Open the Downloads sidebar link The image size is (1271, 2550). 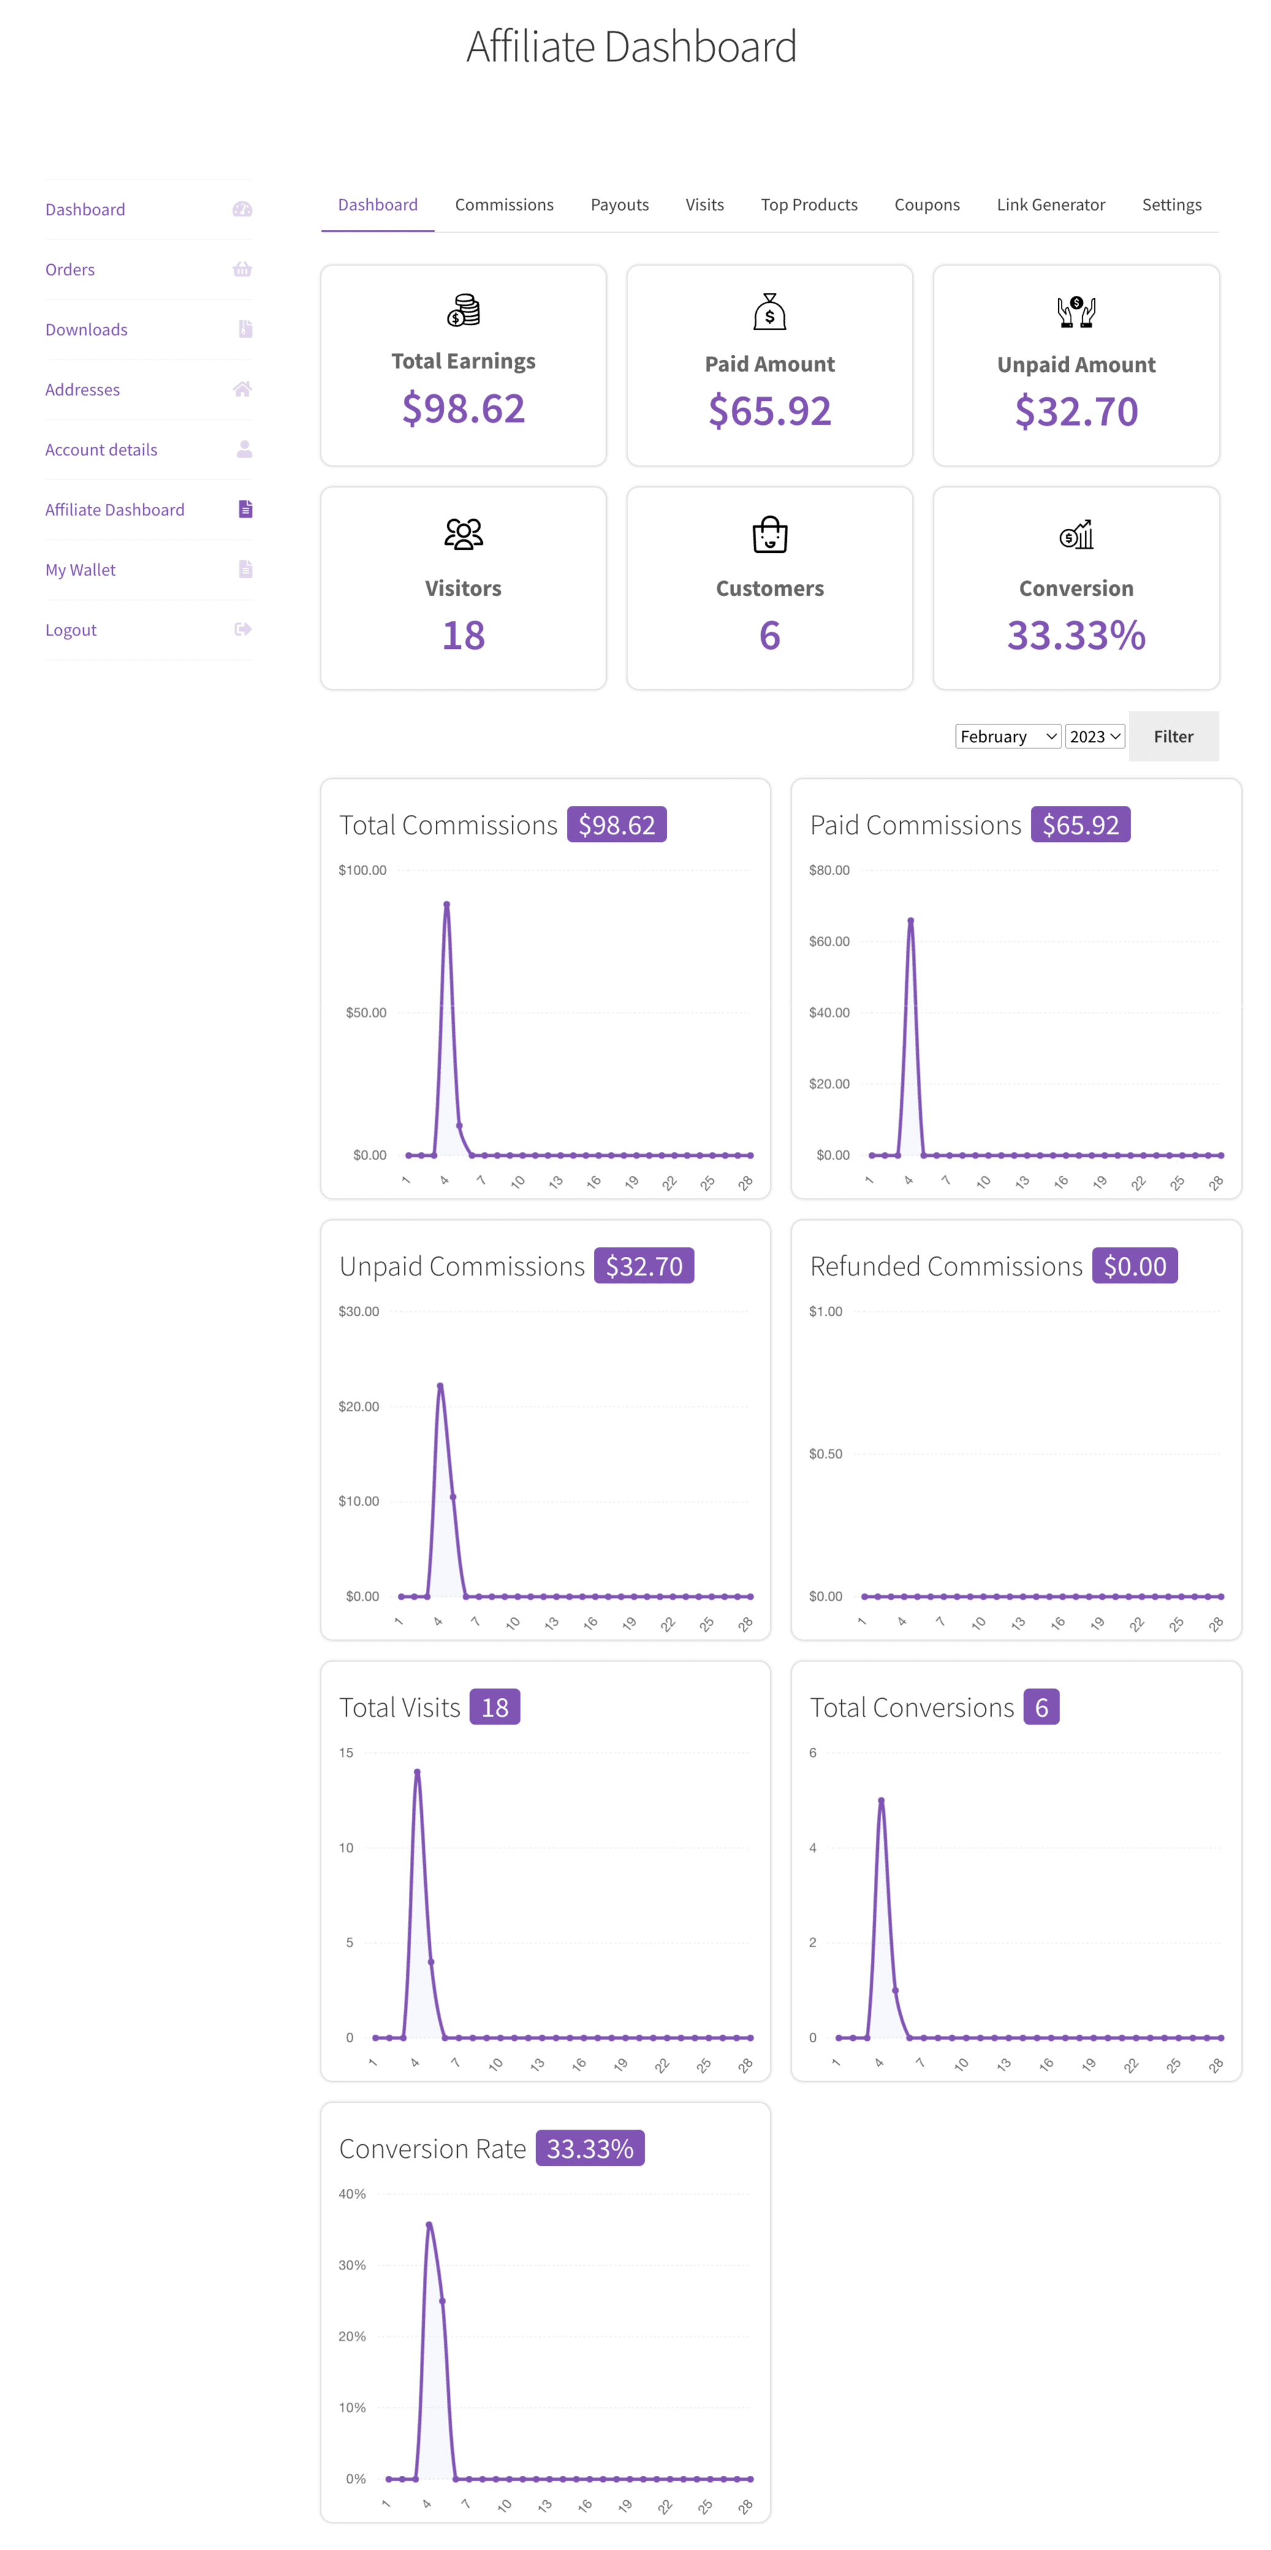[x=86, y=330]
